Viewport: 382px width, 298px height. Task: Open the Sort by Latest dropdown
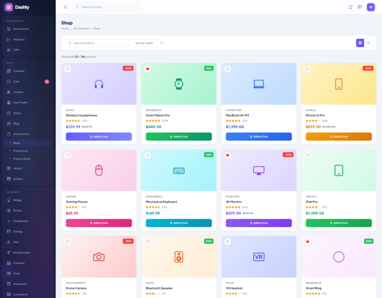click(x=148, y=43)
